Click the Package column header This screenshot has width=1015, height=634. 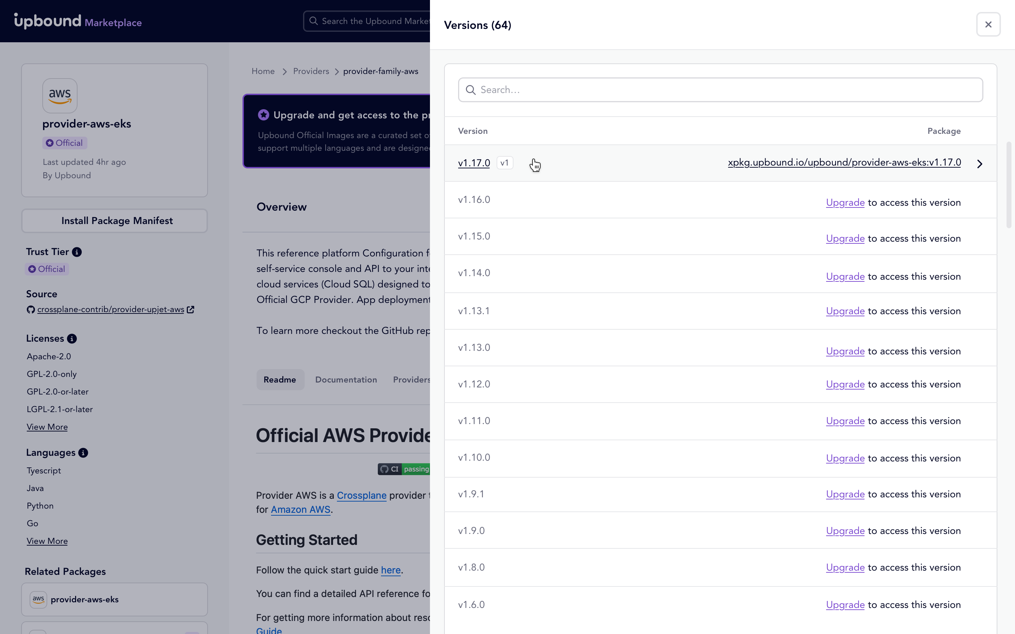tap(944, 131)
